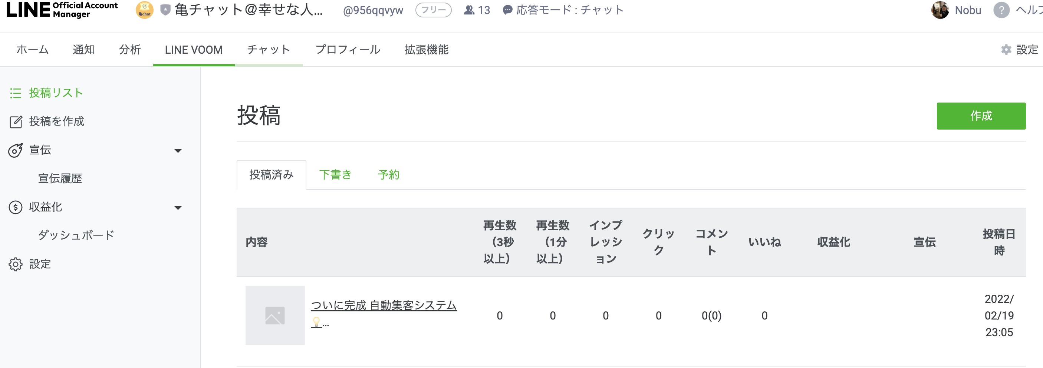Image resolution: width=1043 pixels, height=368 pixels.
Task: Open the チャット menu tab
Action: tap(269, 50)
